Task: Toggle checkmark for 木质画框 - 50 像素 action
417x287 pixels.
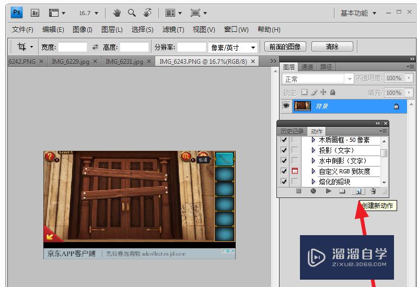Action: 284,140
